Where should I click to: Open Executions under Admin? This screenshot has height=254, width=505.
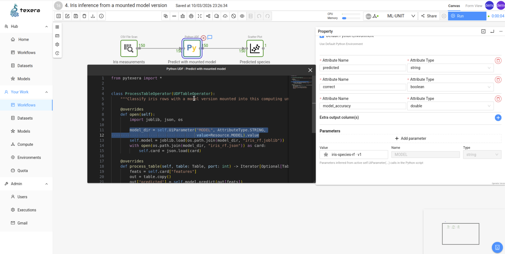click(26, 210)
